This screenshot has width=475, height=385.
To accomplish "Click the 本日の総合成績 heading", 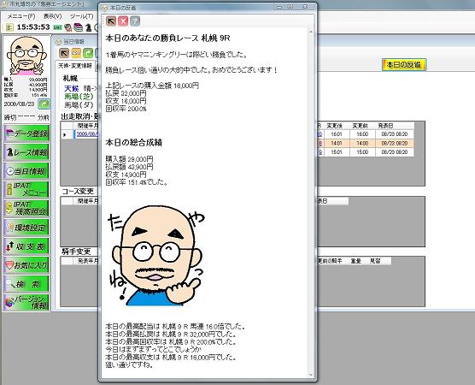I will point(133,143).
